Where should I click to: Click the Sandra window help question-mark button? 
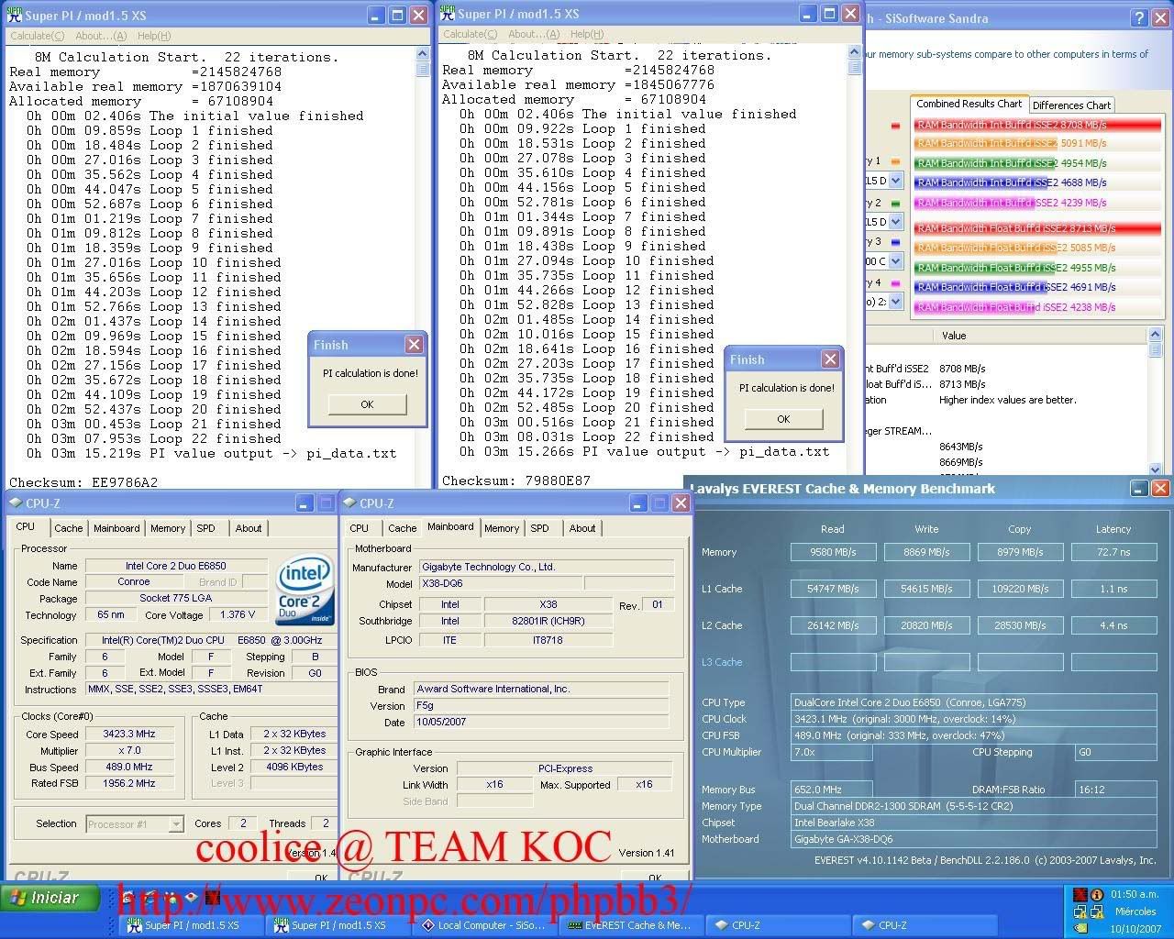(x=1138, y=18)
